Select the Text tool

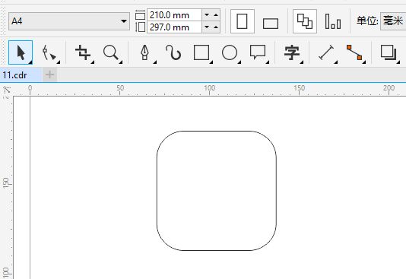coord(292,52)
